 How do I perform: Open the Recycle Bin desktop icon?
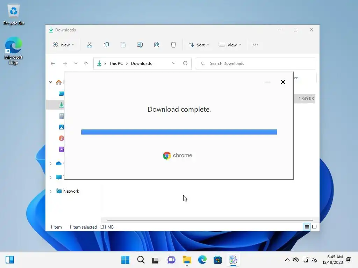(14, 15)
